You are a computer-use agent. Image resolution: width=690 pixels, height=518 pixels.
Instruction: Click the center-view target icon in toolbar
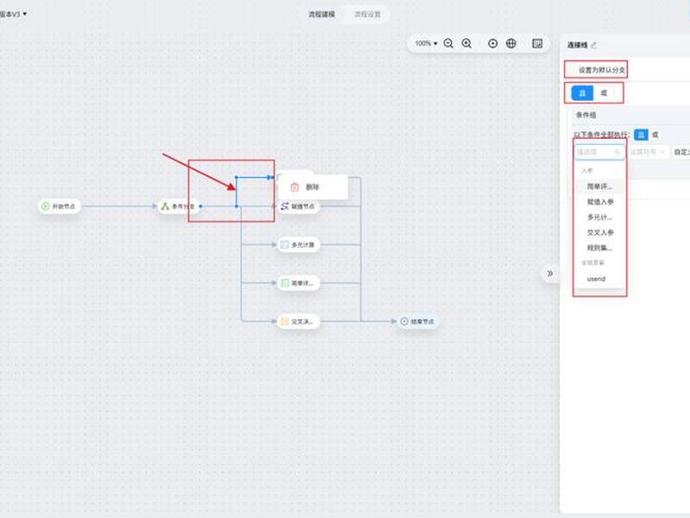492,43
